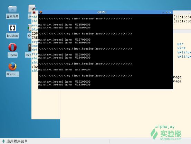191x144 pixels.
Task: Click '[22:16:54' timestamp in background window
Action: click(x=182, y=17)
